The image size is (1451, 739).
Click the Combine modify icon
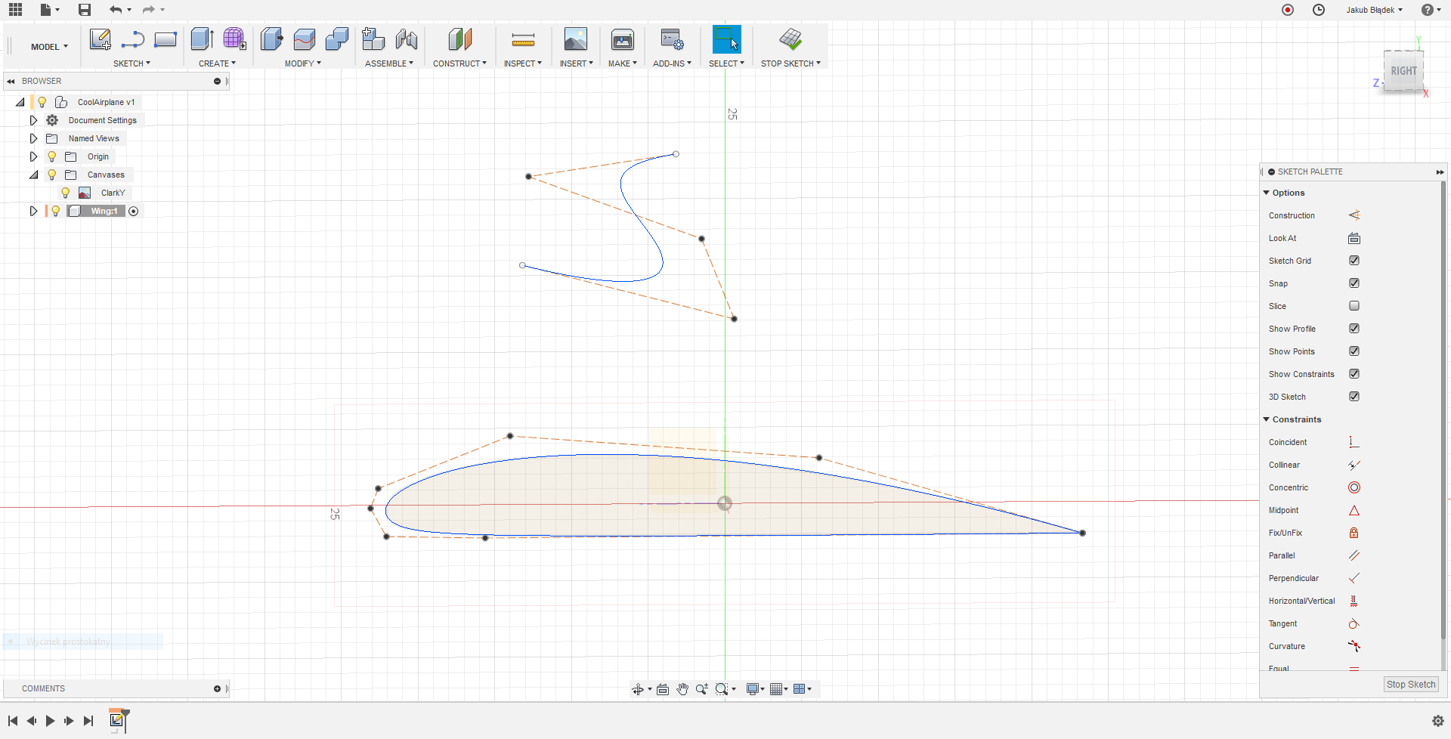pos(336,39)
